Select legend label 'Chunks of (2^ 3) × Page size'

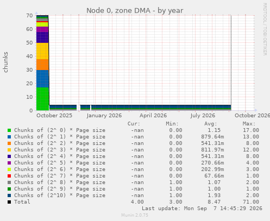pyautogui.click(x=60, y=150)
